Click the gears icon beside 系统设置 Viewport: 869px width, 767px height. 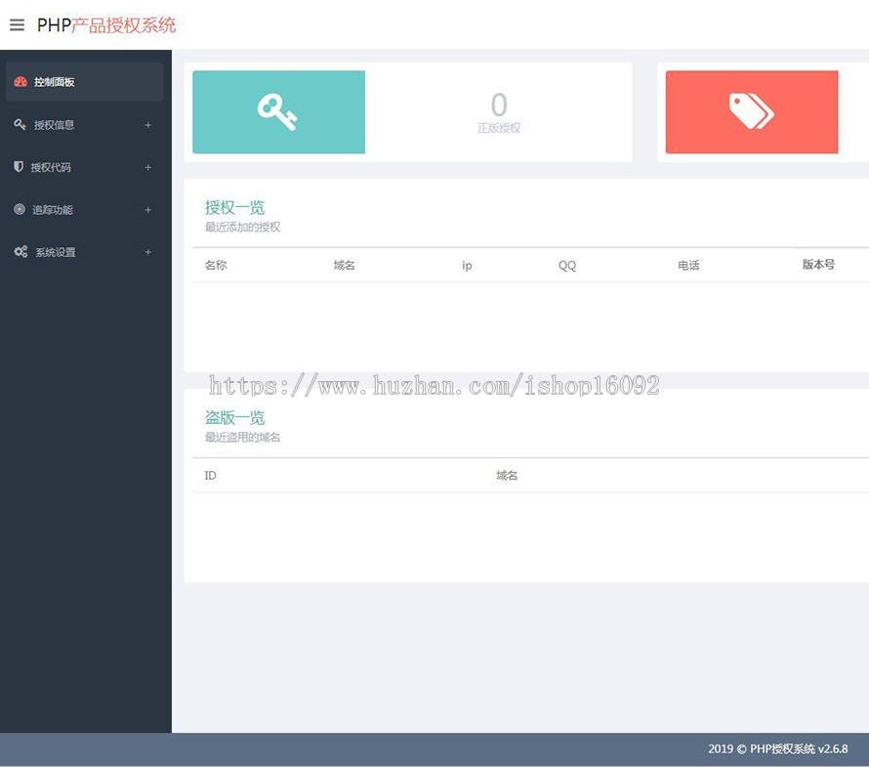[21, 251]
